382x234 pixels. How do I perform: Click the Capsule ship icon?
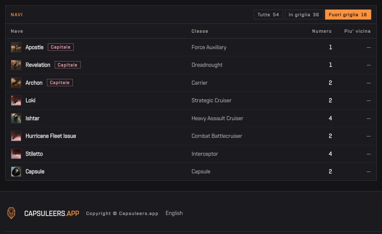[x=16, y=172]
